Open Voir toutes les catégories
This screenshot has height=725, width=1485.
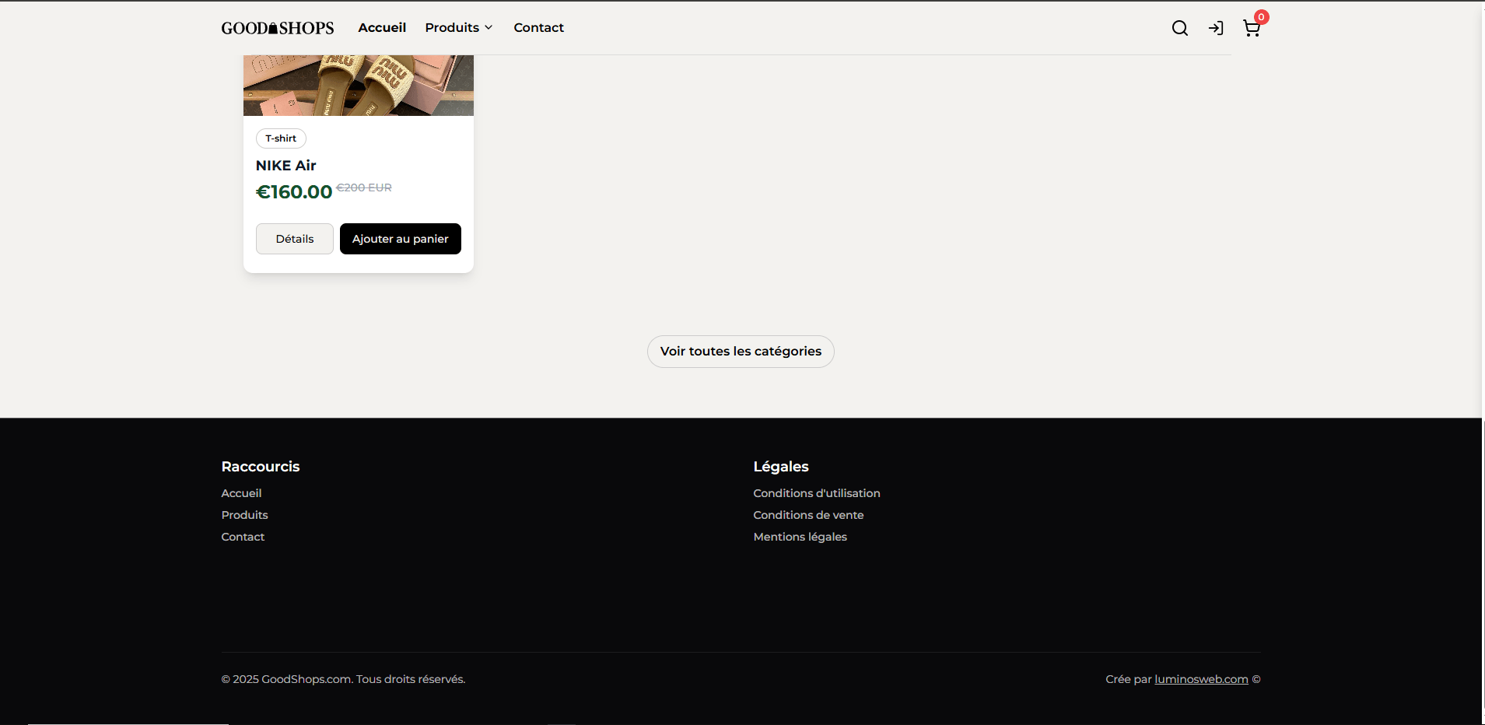740,351
